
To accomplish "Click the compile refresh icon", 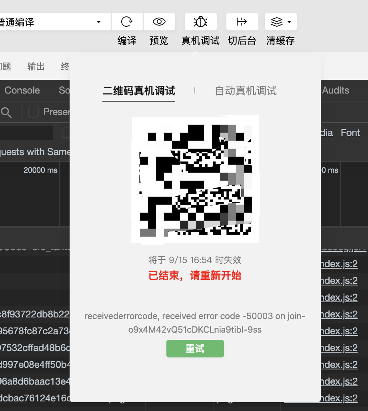I will 127,22.
